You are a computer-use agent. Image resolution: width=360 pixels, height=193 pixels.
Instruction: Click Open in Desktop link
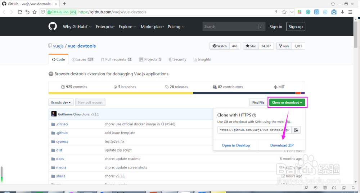[236, 145]
